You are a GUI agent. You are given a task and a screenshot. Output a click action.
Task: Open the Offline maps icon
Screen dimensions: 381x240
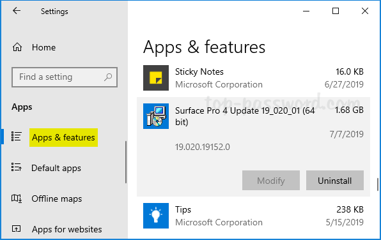(16, 199)
